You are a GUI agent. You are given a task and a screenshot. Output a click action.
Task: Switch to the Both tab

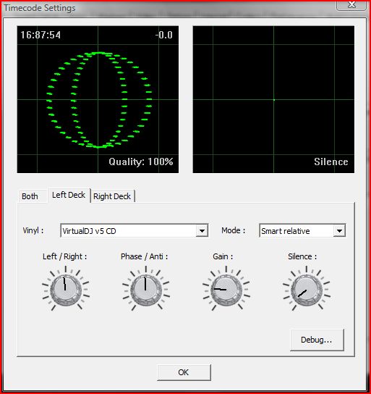click(30, 196)
